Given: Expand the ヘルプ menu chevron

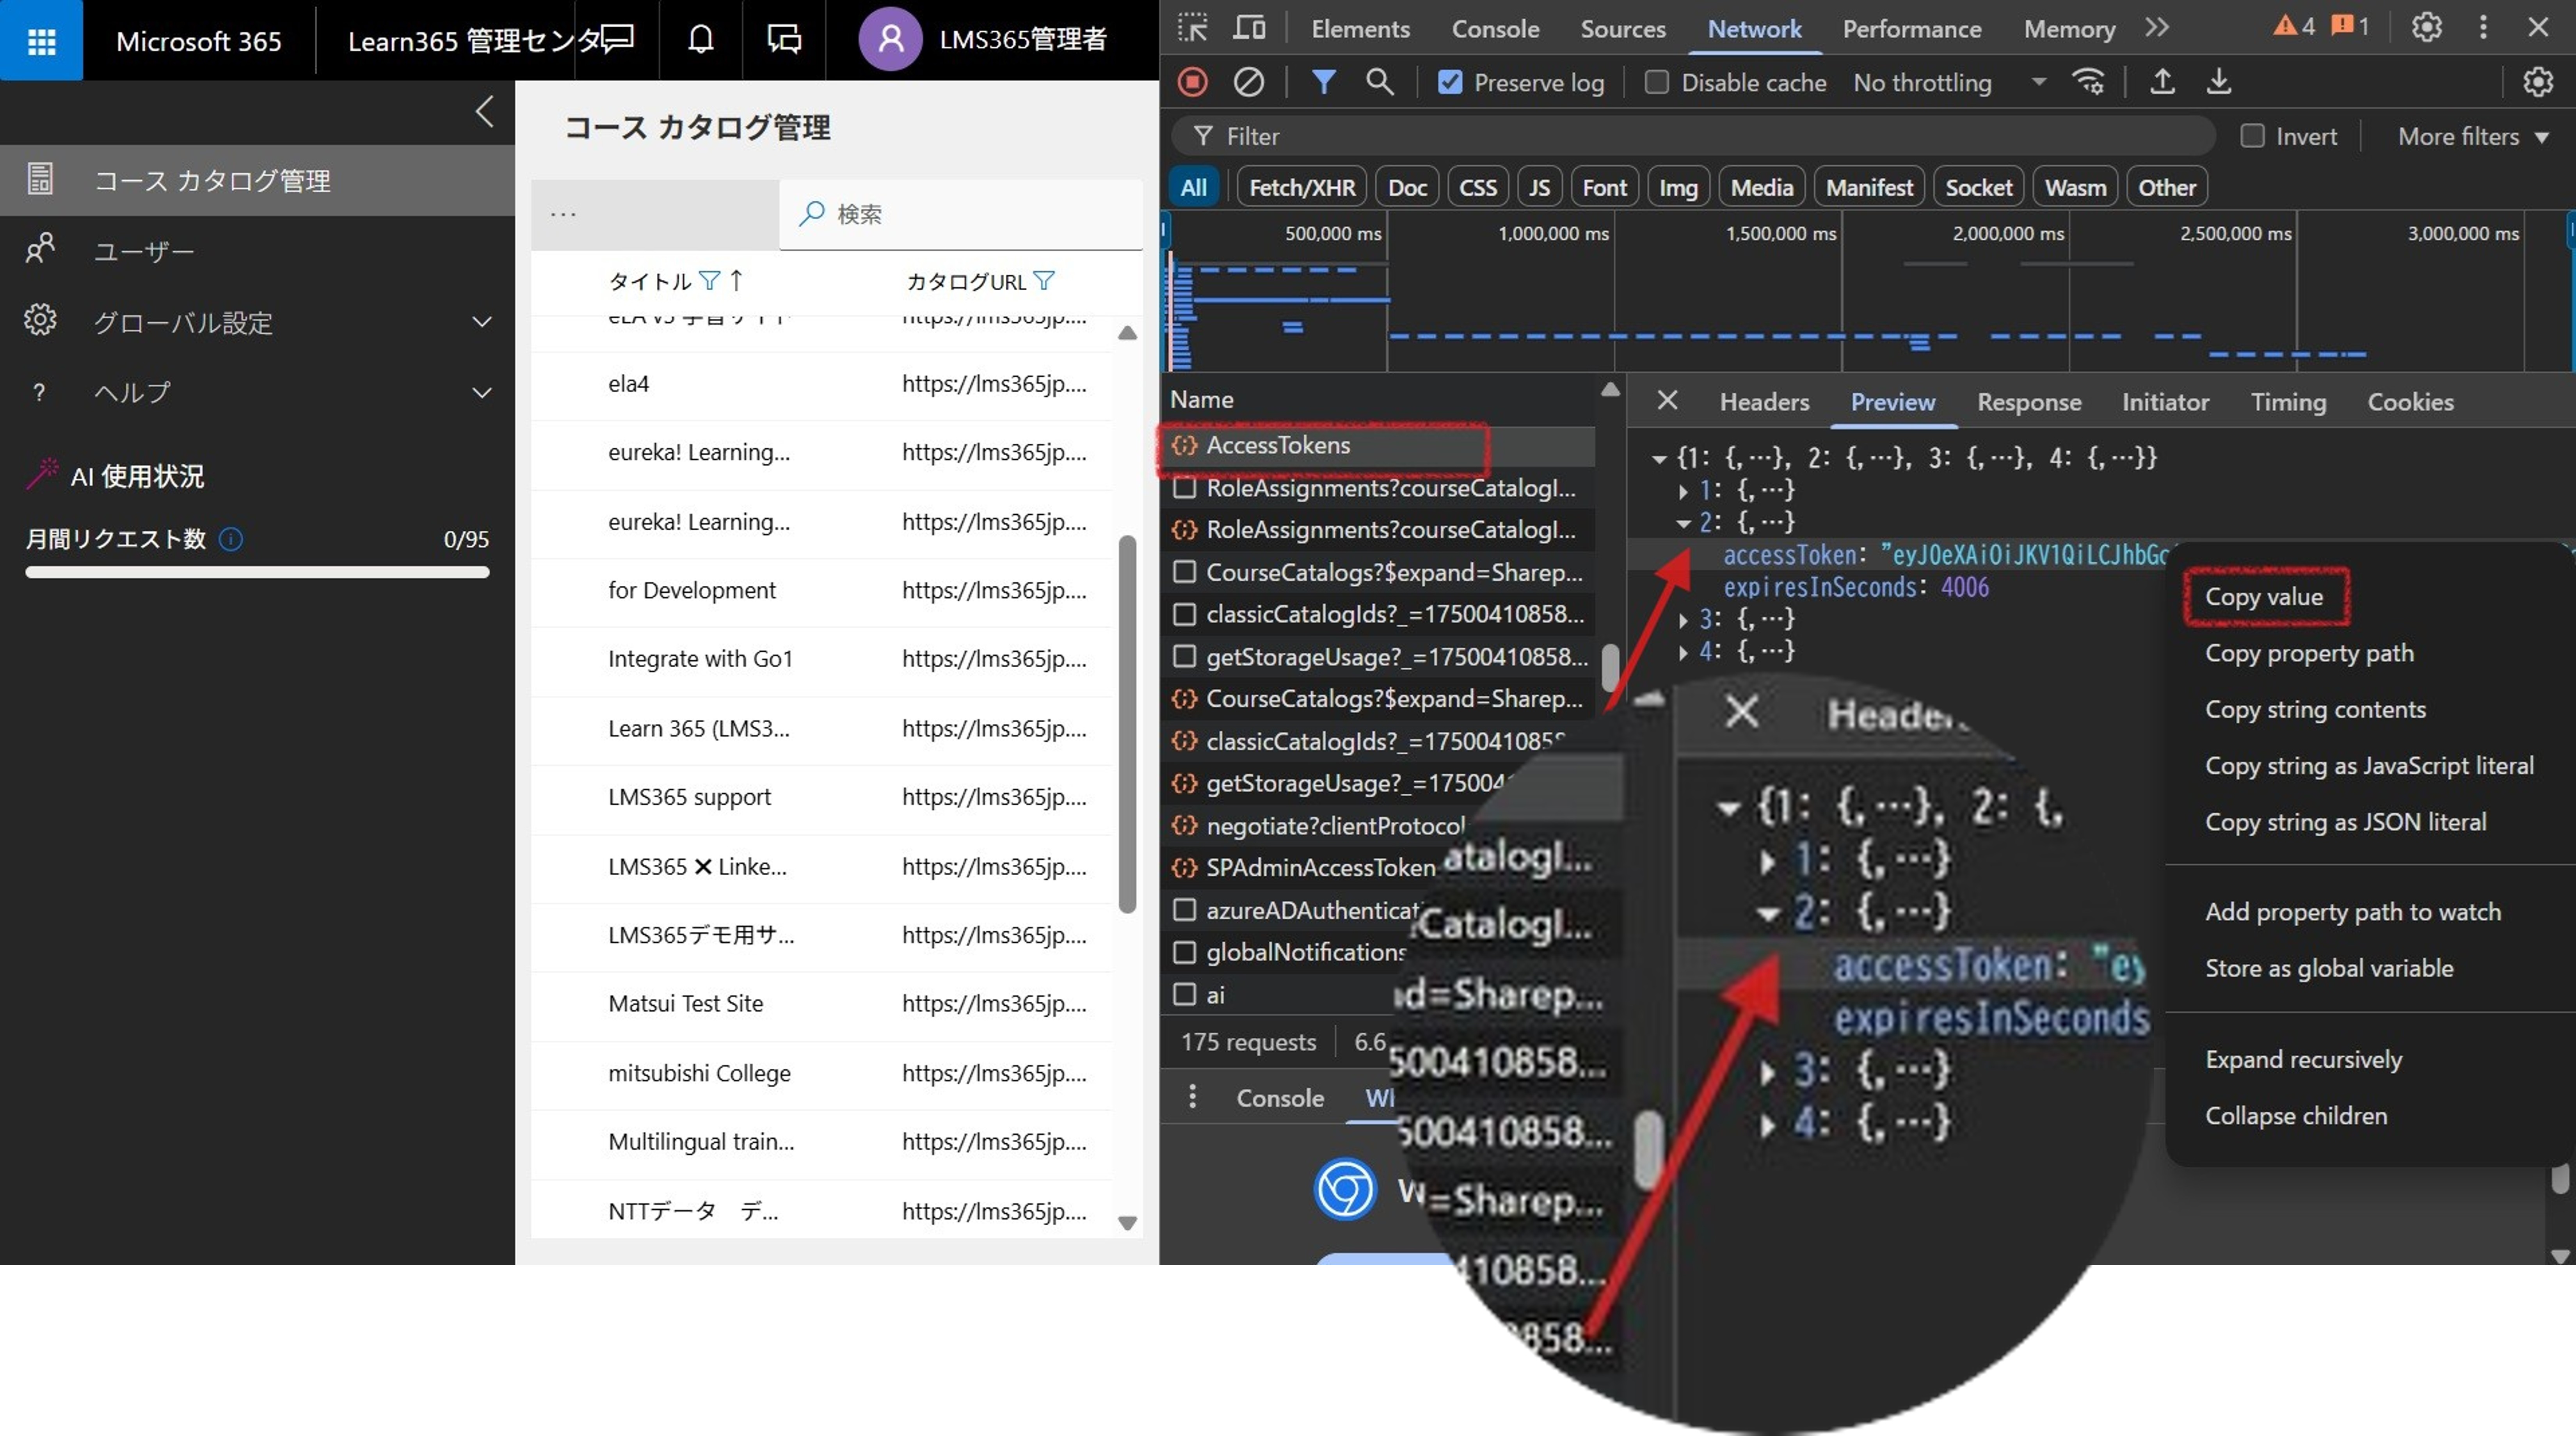Looking at the screenshot, I should (x=482, y=392).
